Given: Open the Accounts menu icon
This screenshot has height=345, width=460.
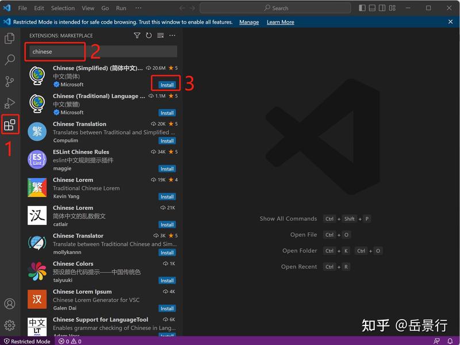Looking at the screenshot, I should 10,304.
